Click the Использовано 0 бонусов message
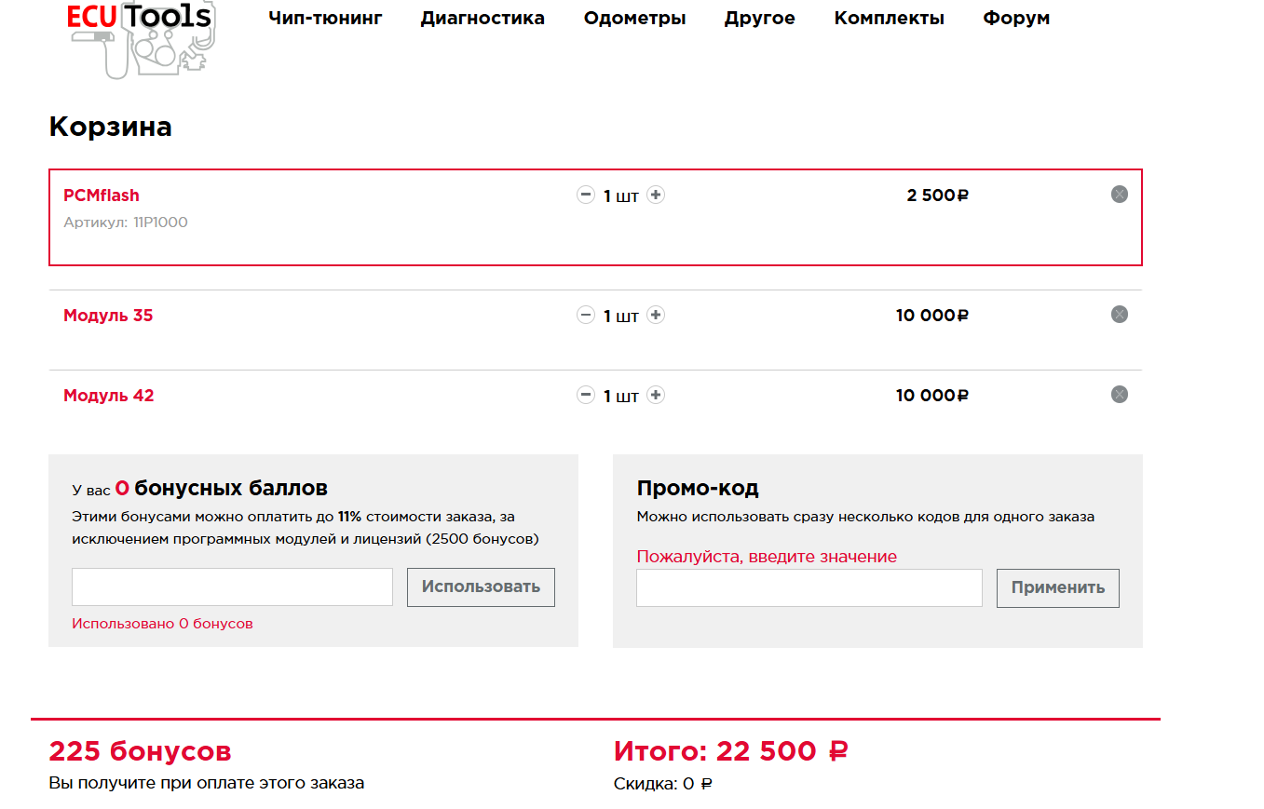Image resolution: width=1264 pixels, height=809 pixels. [162, 624]
